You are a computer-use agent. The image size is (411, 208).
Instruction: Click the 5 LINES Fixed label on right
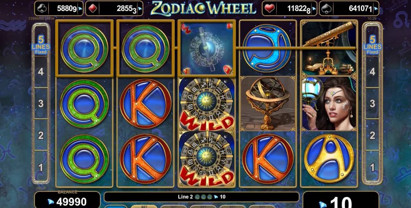point(372,45)
